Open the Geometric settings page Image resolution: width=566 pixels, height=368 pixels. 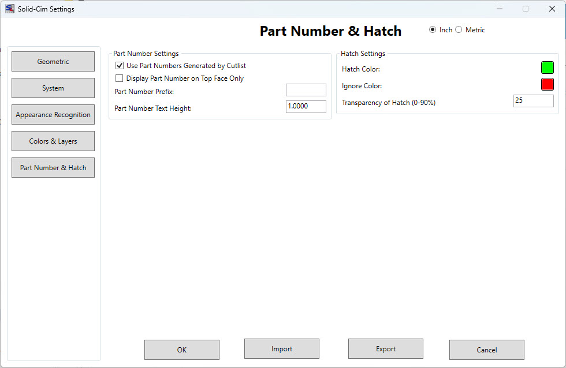point(53,61)
